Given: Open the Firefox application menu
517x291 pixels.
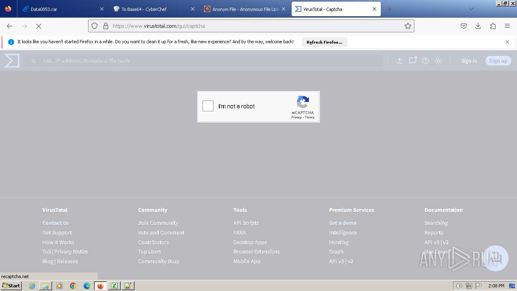Looking at the screenshot, I should click(507, 26).
